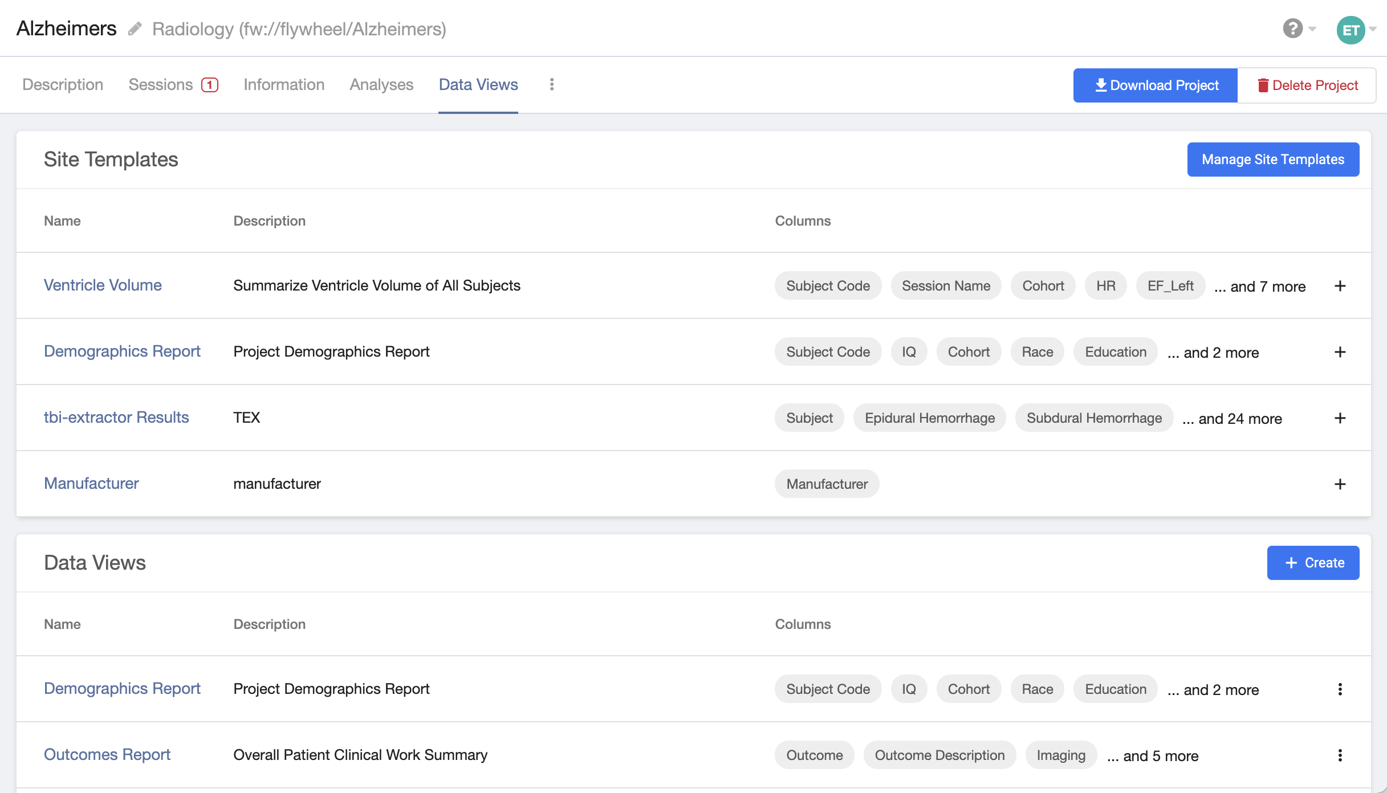Click the edit pencil next to the project name
Image resolution: width=1387 pixels, height=793 pixels.
point(135,28)
